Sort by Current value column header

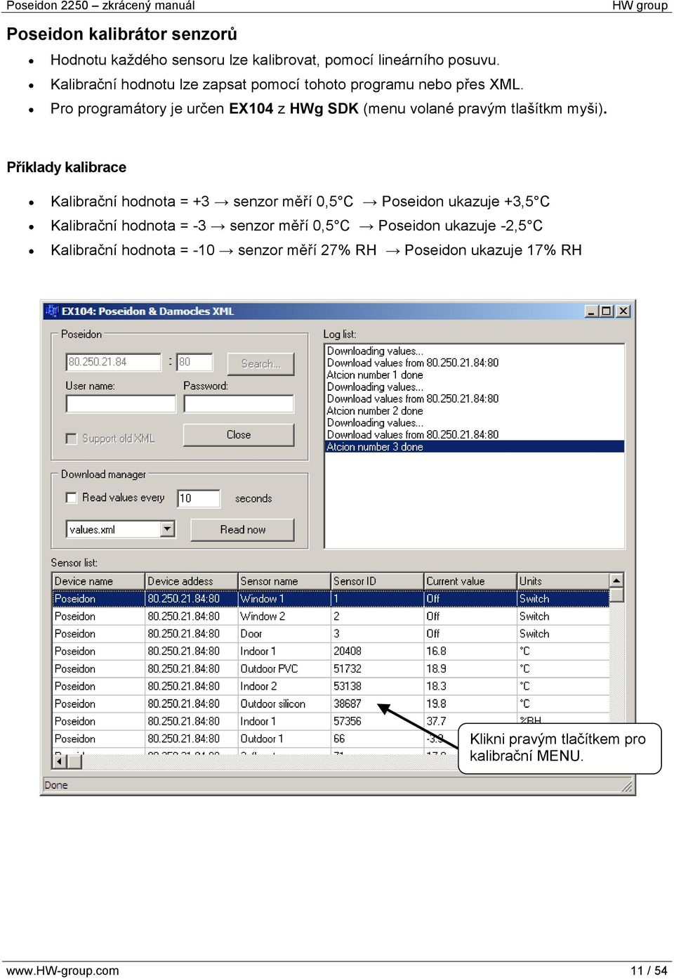point(470,581)
